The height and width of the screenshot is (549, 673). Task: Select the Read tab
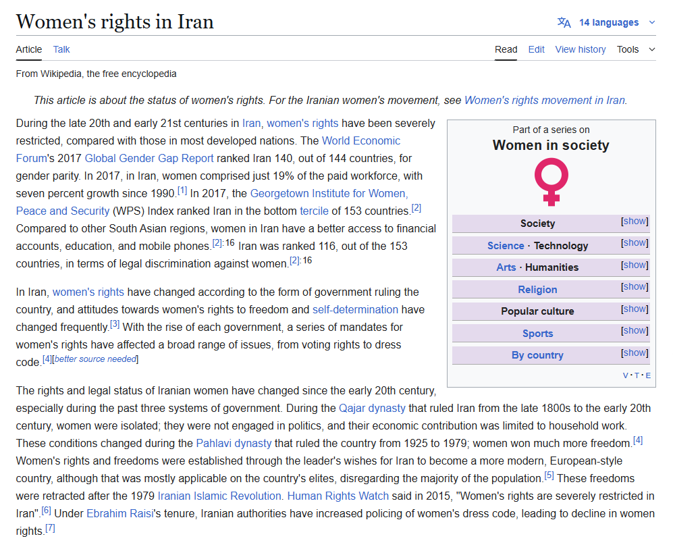(506, 49)
